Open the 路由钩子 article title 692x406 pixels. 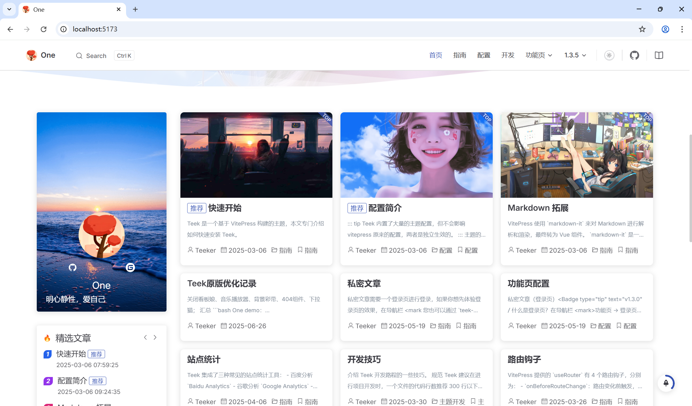point(524,359)
